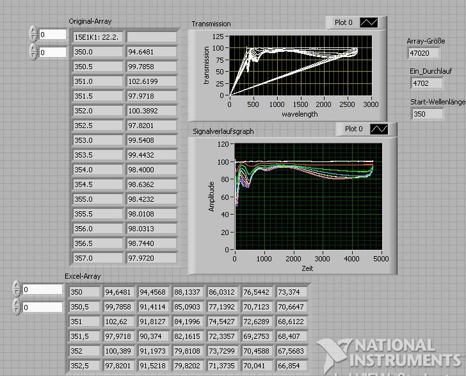The image size is (466, 376).
Task: Click the Original-Array row index input field
Action: point(53,35)
